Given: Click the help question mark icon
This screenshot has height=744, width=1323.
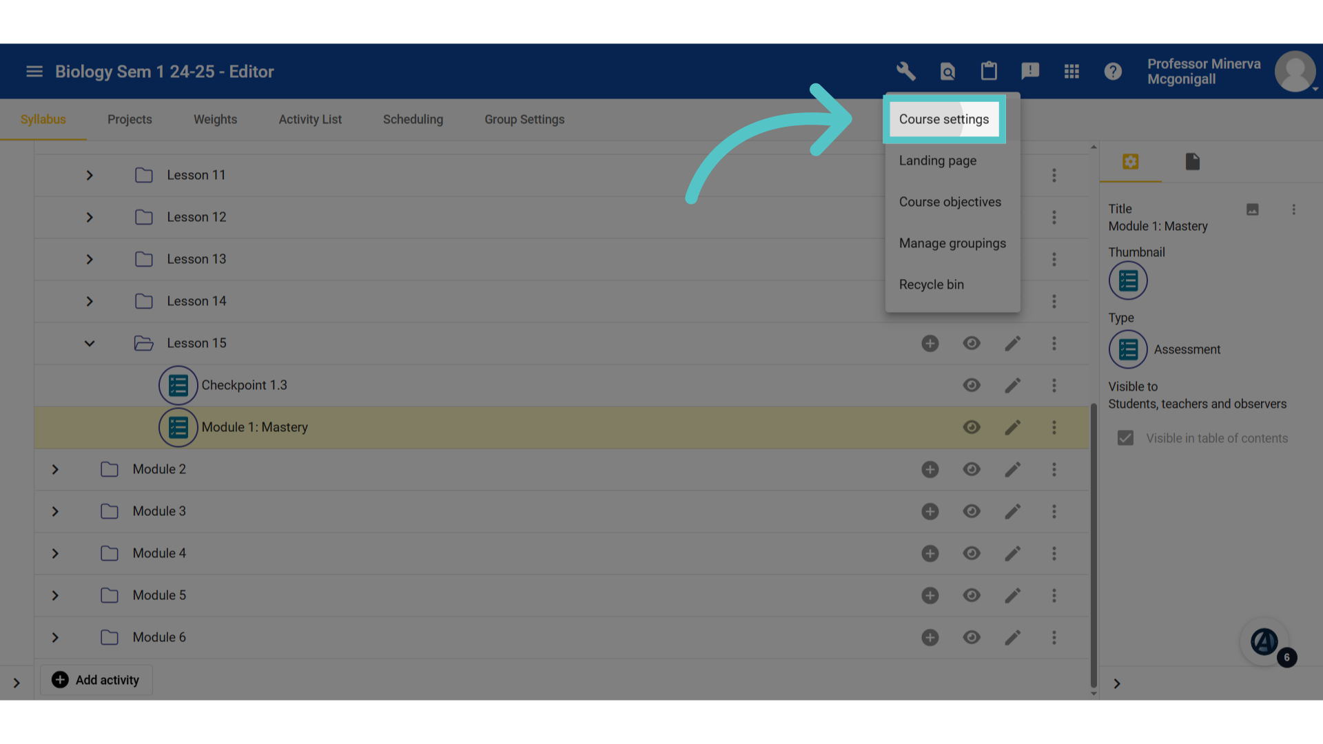Looking at the screenshot, I should point(1113,71).
